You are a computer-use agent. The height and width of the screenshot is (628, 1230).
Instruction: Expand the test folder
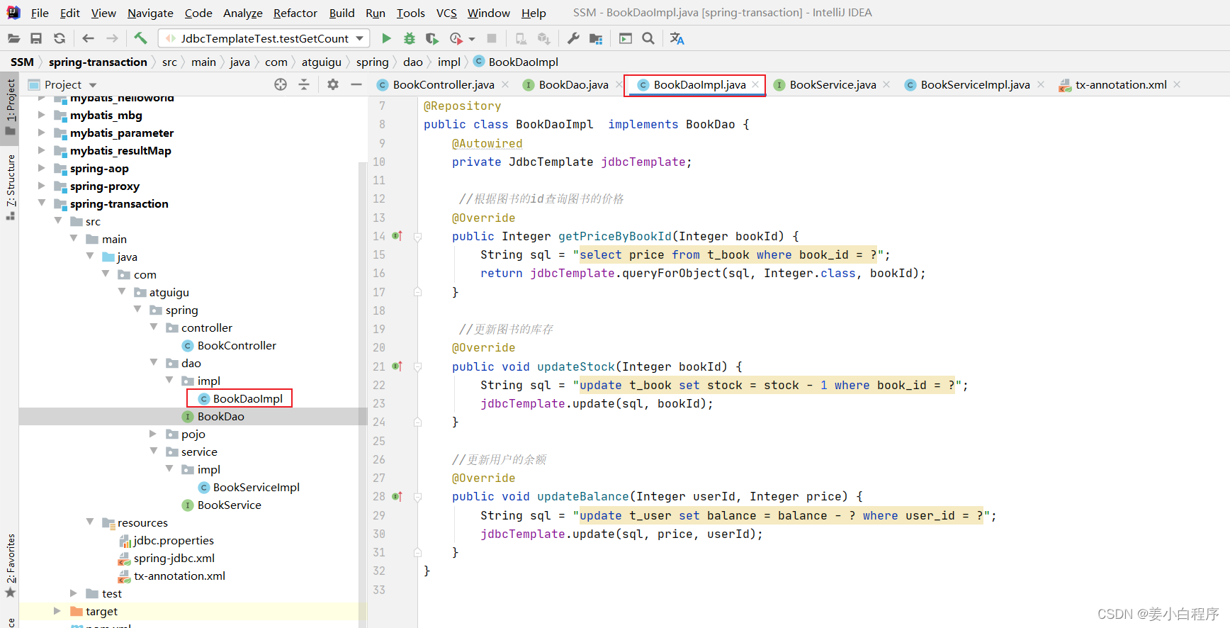tap(74, 593)
